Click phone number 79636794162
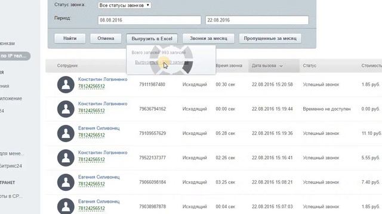The width and height of the screenshot is (382, 214). [153, 109]
